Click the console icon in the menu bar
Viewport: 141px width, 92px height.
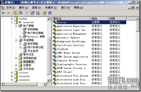(x=3, y=8)
